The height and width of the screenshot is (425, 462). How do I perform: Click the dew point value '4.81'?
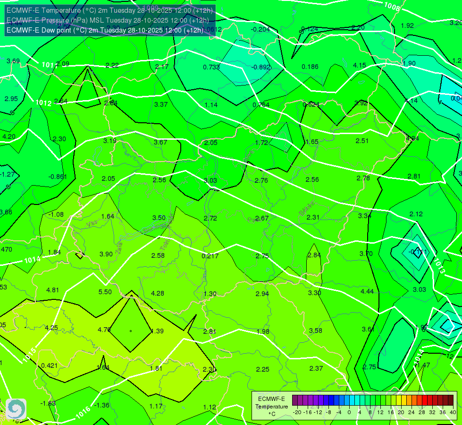click(x=53, y=290)
